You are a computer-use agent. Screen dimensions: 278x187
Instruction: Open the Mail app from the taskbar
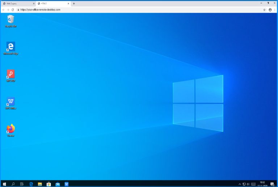(58, 184)
